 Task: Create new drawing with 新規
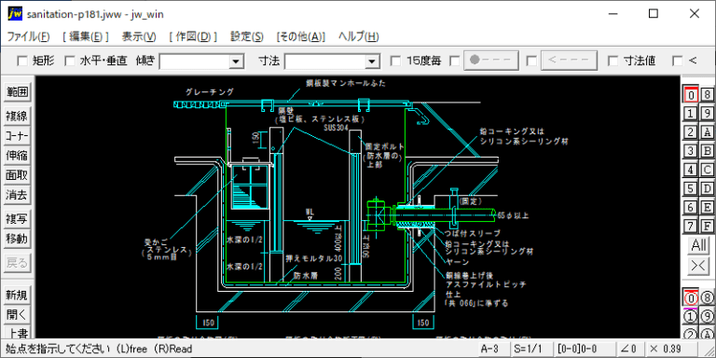coord(18,295)
